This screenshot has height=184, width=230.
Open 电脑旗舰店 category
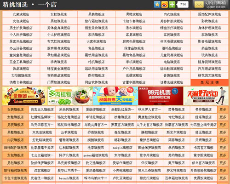coord(172,62)
